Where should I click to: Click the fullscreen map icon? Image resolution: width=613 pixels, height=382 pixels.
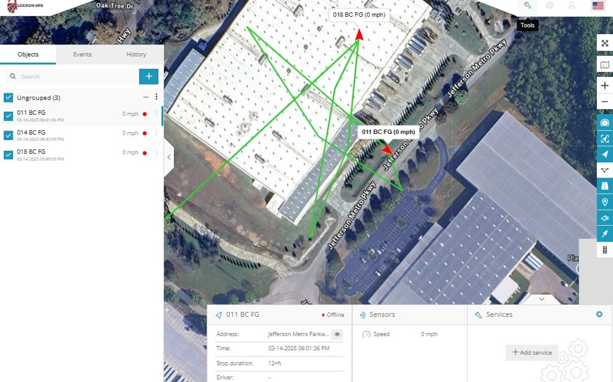click(605, 43)
